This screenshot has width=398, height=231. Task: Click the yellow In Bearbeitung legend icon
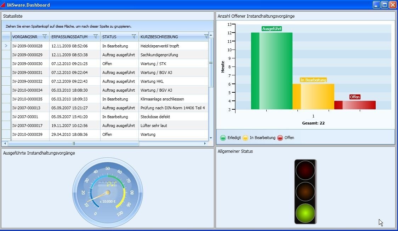click(x=245, y=138)
